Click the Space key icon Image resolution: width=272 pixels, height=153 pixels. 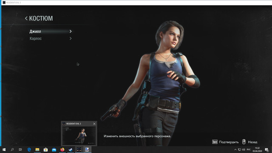coord(215,142)
